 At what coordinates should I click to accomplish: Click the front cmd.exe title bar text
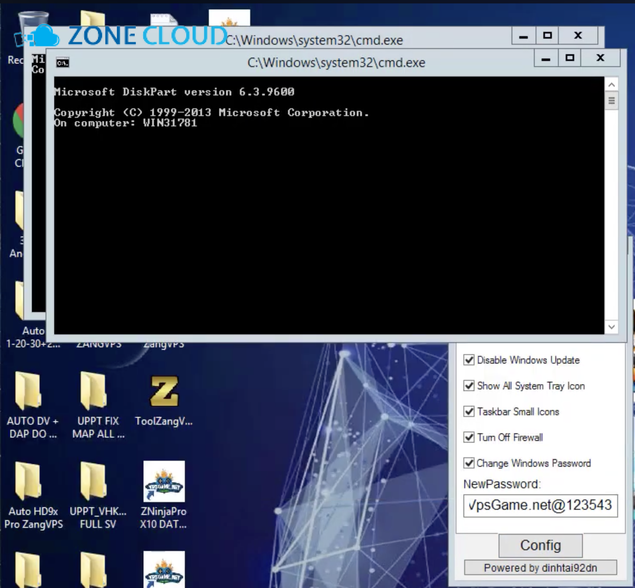(x=336, y=63)
